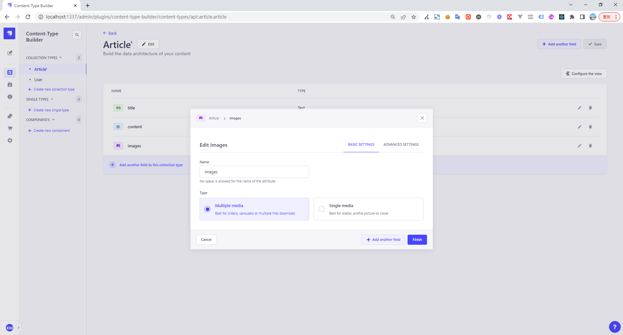Switch to Advanced Settings tab
623x335 pixels.
tap(401, 145)
